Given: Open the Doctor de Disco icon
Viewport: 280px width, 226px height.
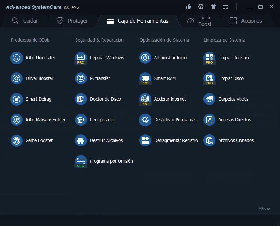Looking at the screenshot, I should [x=81, y=99].
